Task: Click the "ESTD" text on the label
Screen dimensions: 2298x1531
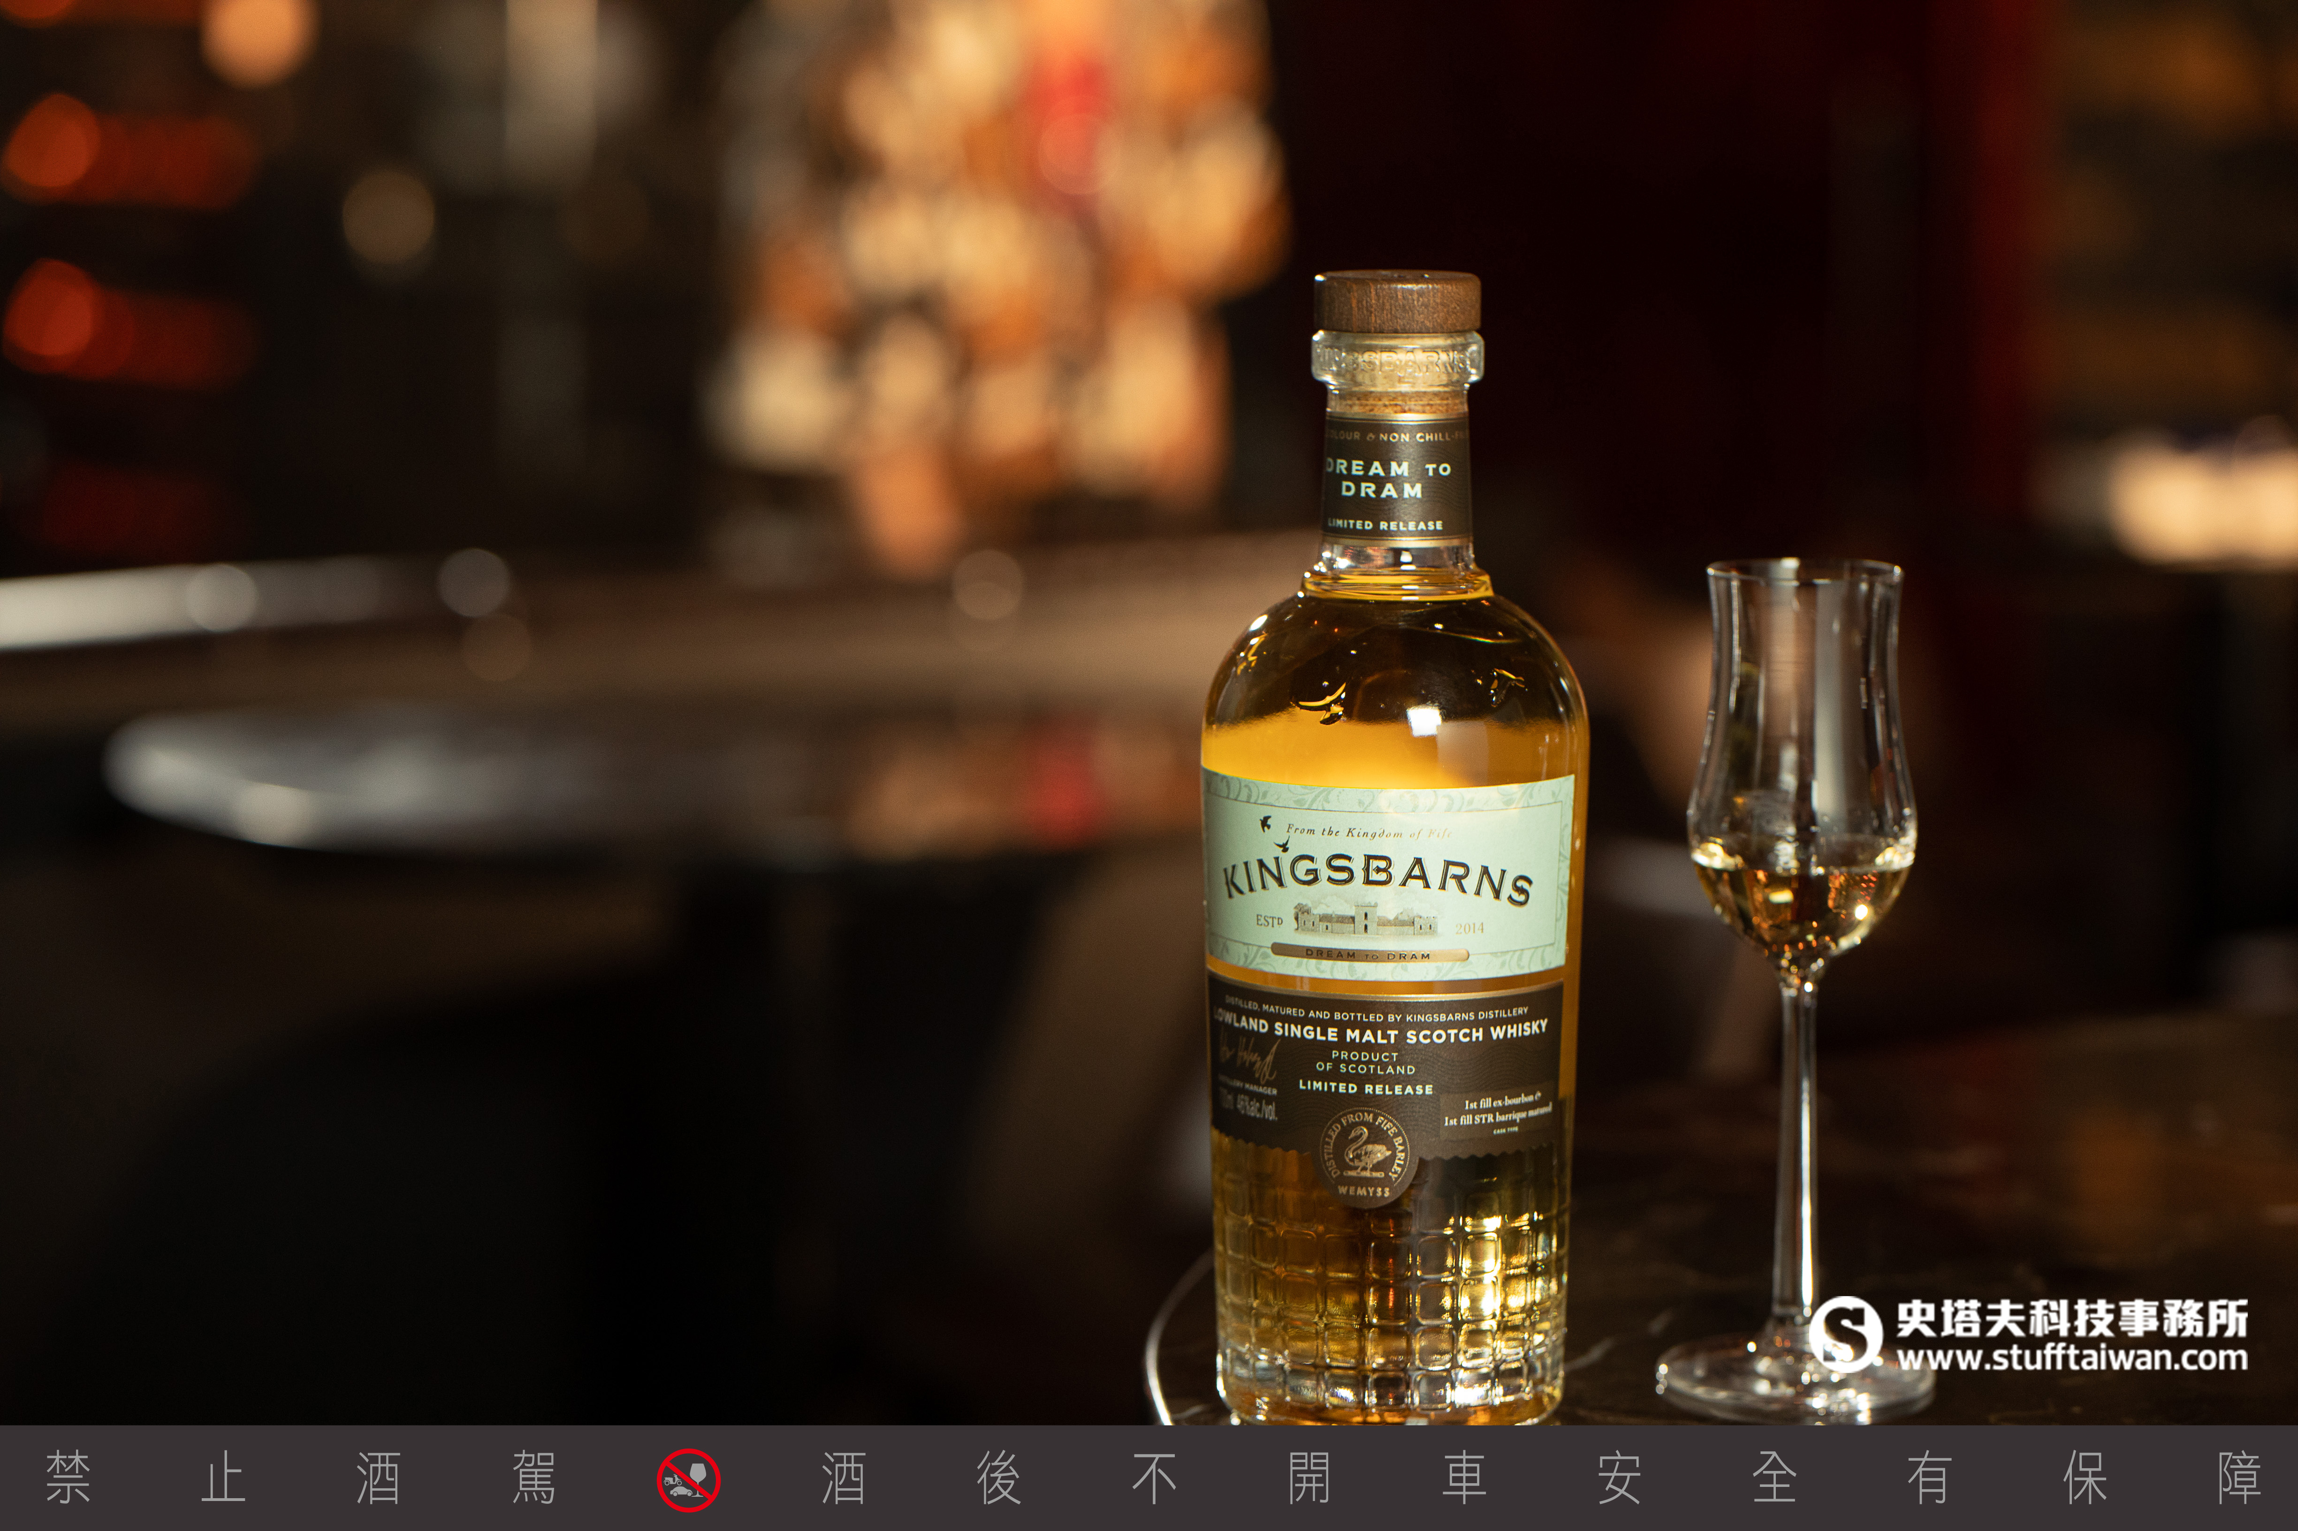Action: tap(1268, 921)
